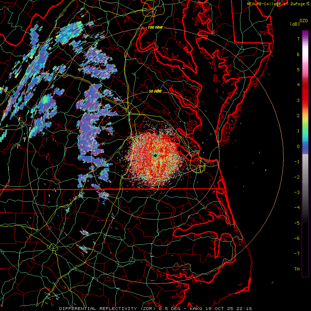
Task: Click the DZD legend title
Action: [x=303, y=21]
